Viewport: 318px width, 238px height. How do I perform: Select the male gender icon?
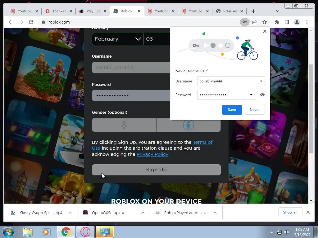pyautogui.click(x=189, y=125)
